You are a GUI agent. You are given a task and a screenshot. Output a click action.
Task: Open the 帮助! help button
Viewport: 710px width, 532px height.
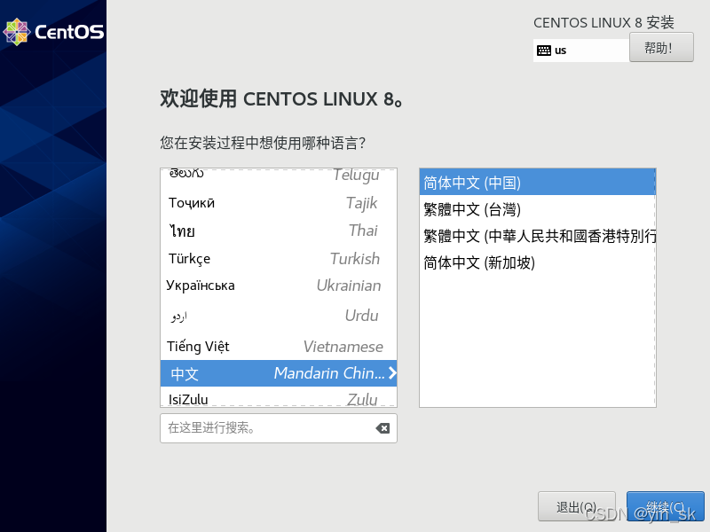point(661,48)
